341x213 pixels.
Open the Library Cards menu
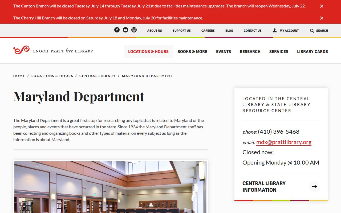(x=312, y=52)
